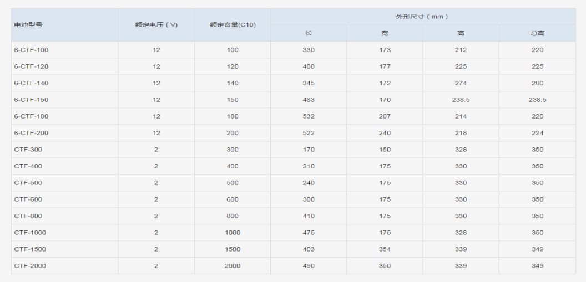Select length 490 in CTF-2000 row
Viewport: 586px width, 282px height.
[x=309, y=266]
